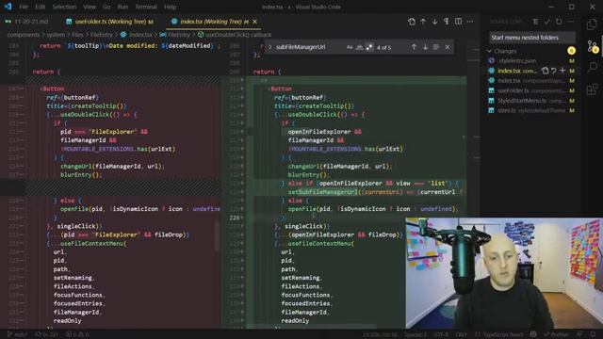Open the Run menu
This screenshot has width=603, height=339.
(x=122, y=7)
